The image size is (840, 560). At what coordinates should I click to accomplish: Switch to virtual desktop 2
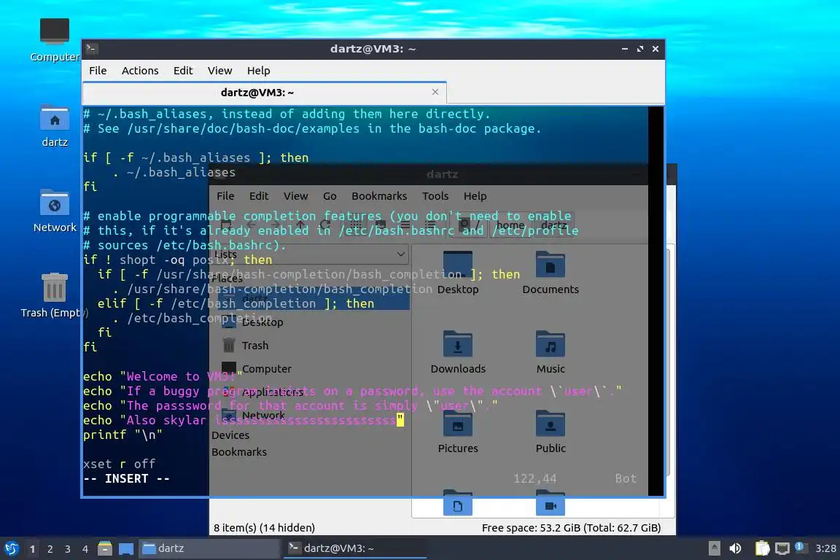(50, 549)
